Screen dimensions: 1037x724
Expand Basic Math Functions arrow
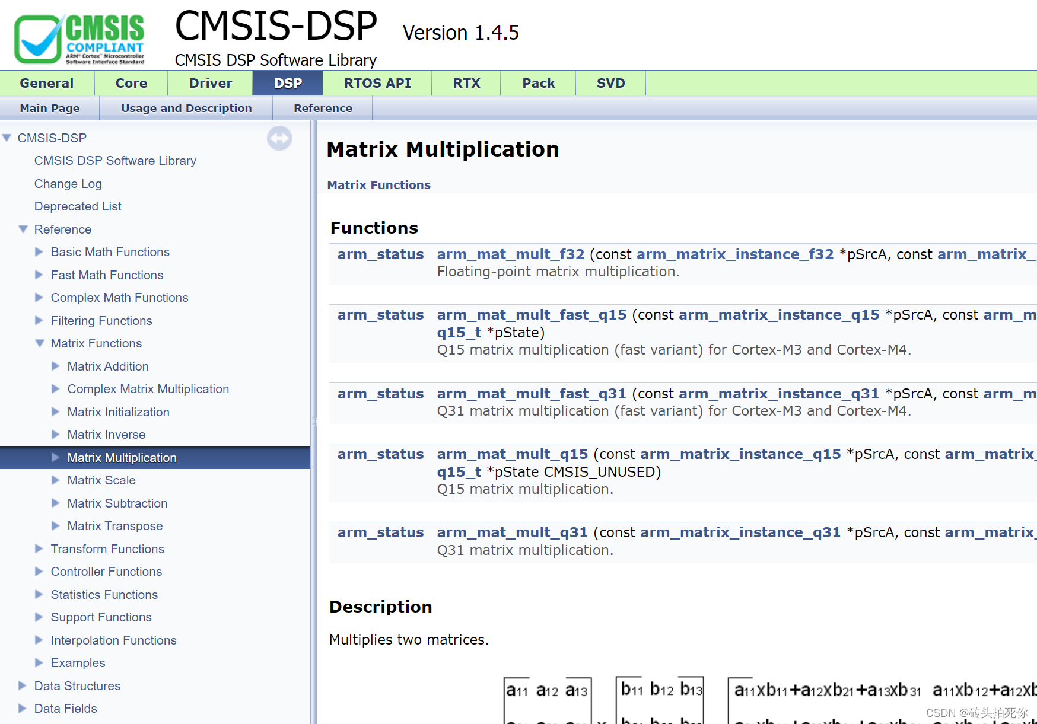[39, 251]
